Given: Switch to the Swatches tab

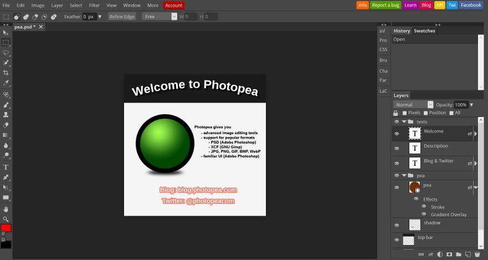Looking at the screenshot, I should [x=424, y=31].
